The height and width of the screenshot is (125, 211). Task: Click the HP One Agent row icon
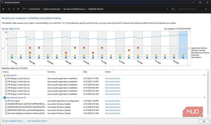[6, 101]
